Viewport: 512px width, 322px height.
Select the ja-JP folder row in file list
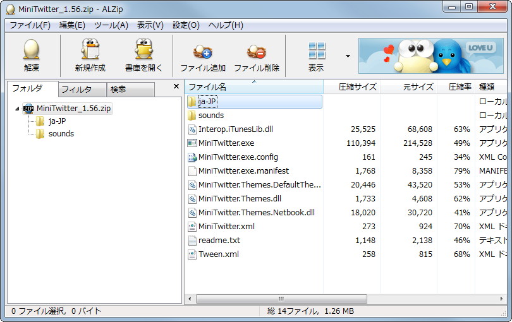tap(254, 102)
